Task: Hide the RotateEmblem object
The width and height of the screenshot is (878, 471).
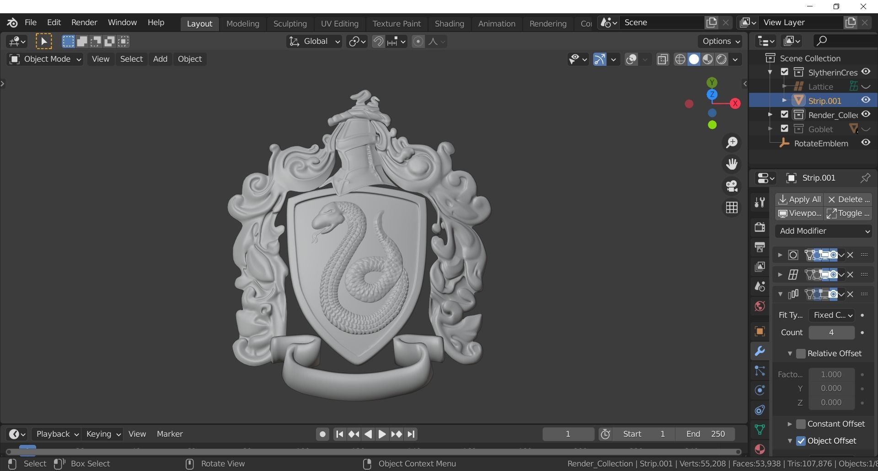Action: tap(866, 143)
